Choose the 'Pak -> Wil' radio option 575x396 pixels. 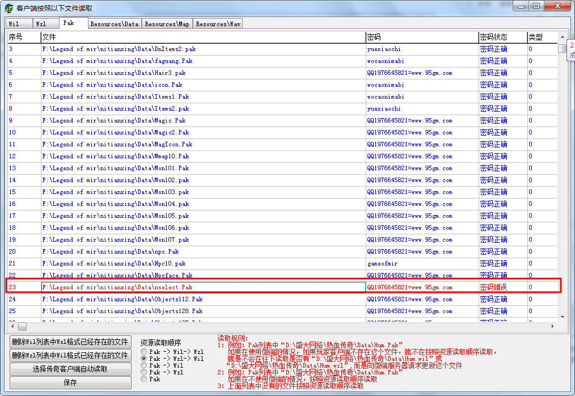[x=144, y=365]
